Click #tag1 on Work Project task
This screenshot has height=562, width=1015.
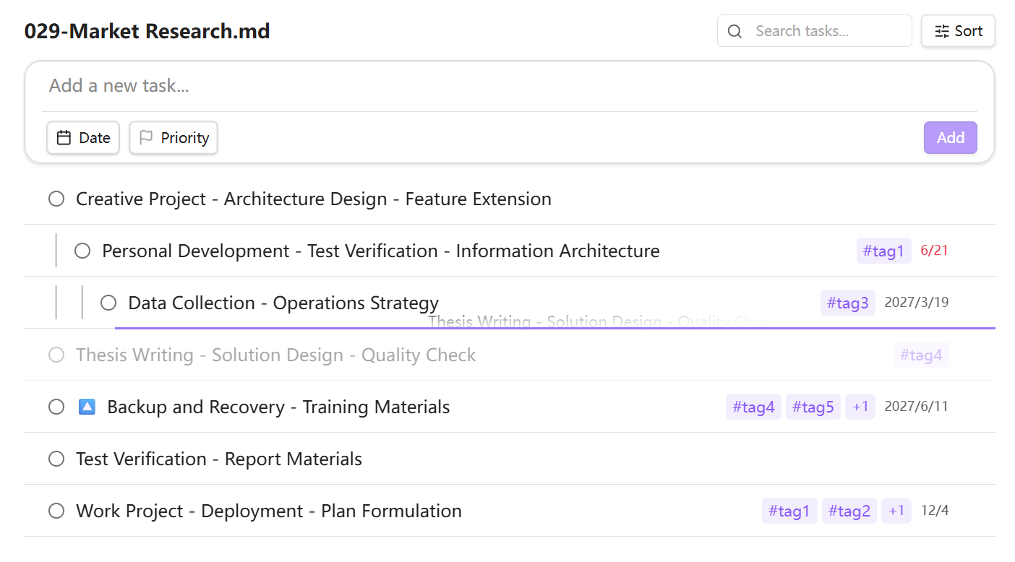click(789, 511)
